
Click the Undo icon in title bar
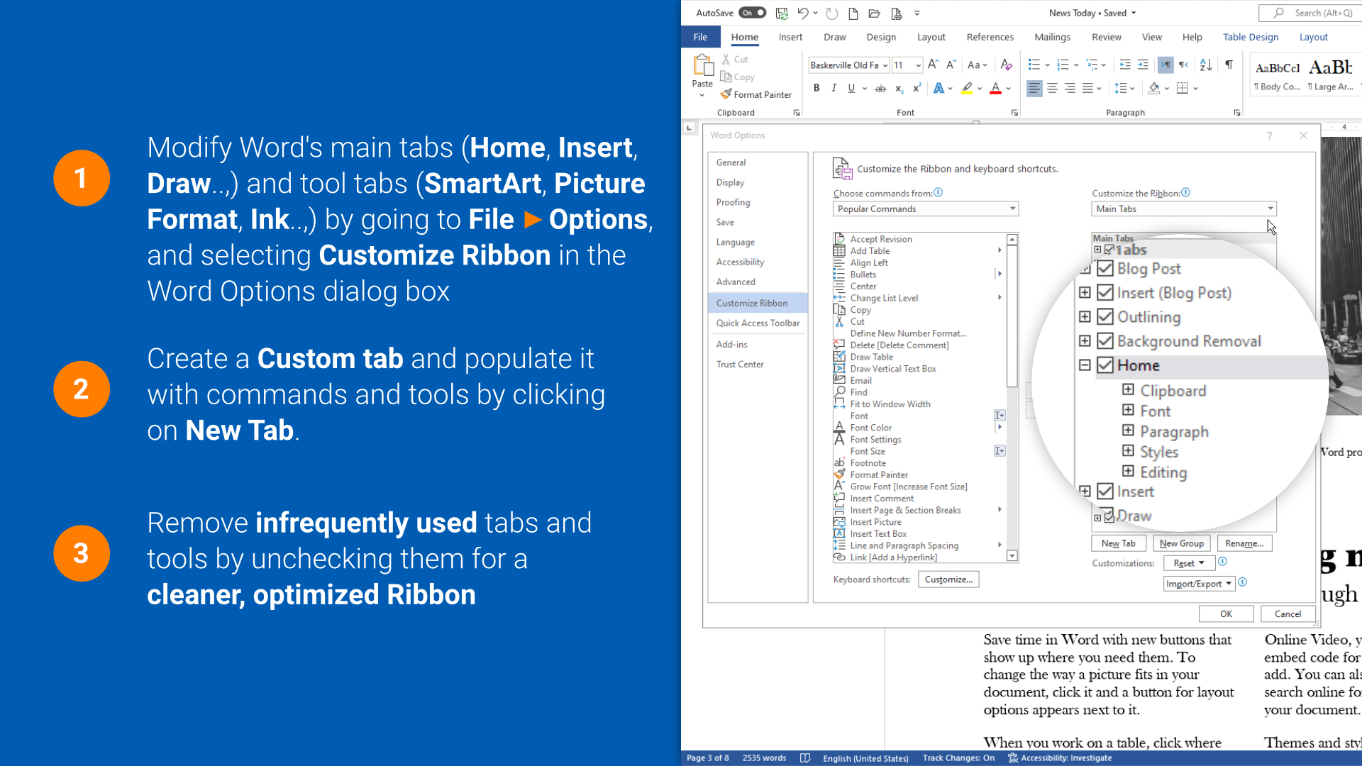pos(802,13)
